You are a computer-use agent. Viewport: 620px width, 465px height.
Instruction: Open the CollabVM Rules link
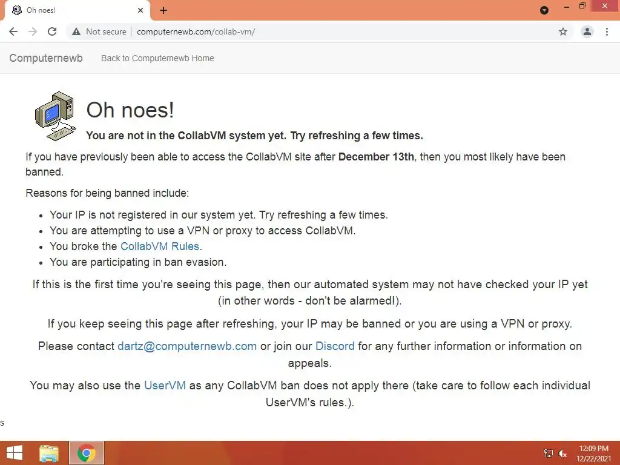[160, 246]
